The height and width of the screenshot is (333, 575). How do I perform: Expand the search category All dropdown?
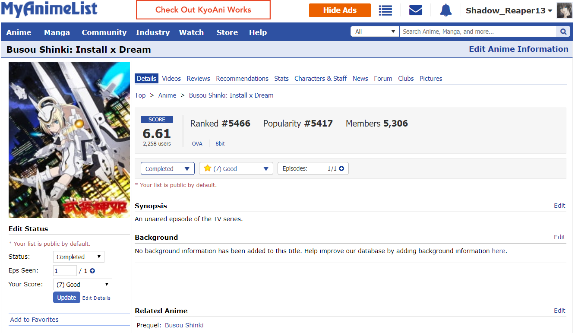[375, 32]
